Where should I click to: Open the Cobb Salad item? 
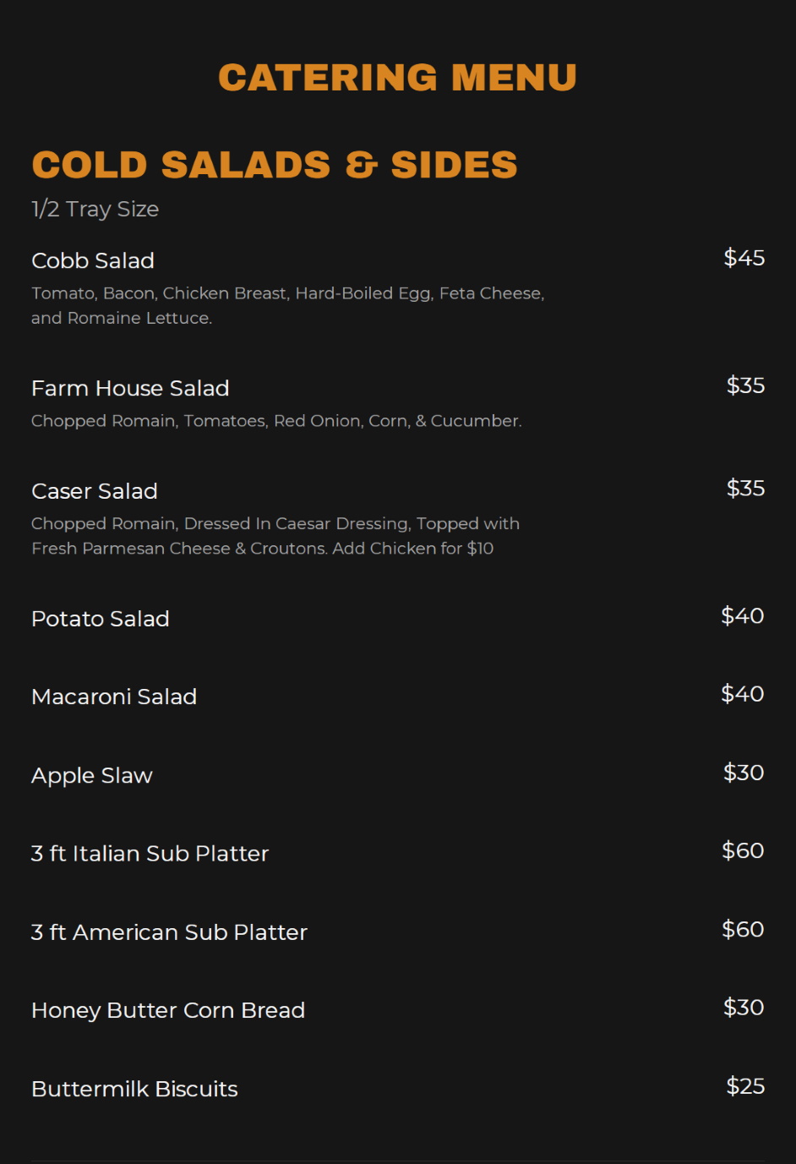93,260
